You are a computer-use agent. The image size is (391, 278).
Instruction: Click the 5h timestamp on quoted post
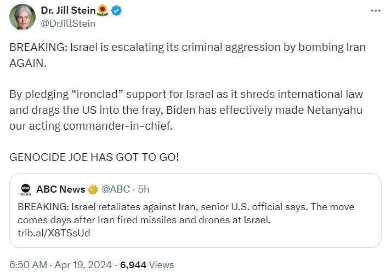click(x=143, y=189)
